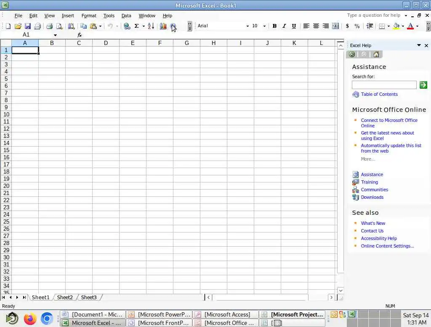
Task: Open Online Content Settings link
Action: coord(387,246)
